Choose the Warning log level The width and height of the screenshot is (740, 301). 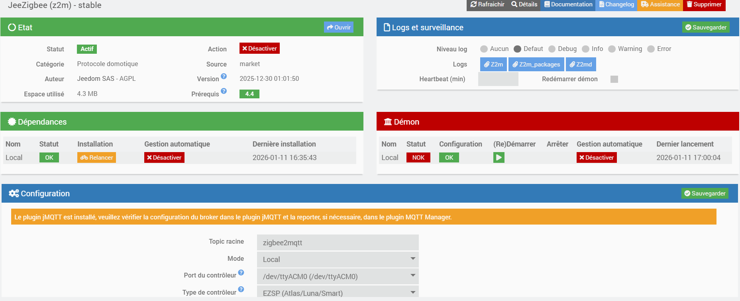pyautogui.click(x=612, y=49)
